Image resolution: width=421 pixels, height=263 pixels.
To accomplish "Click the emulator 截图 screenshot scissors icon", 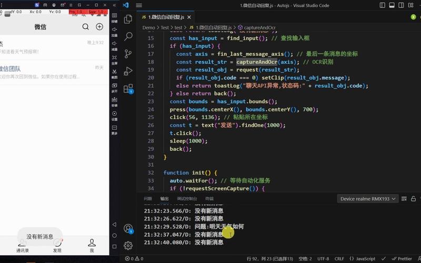I will click(x=114, y=74).
